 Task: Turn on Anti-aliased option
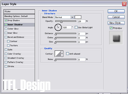point(67,54)
